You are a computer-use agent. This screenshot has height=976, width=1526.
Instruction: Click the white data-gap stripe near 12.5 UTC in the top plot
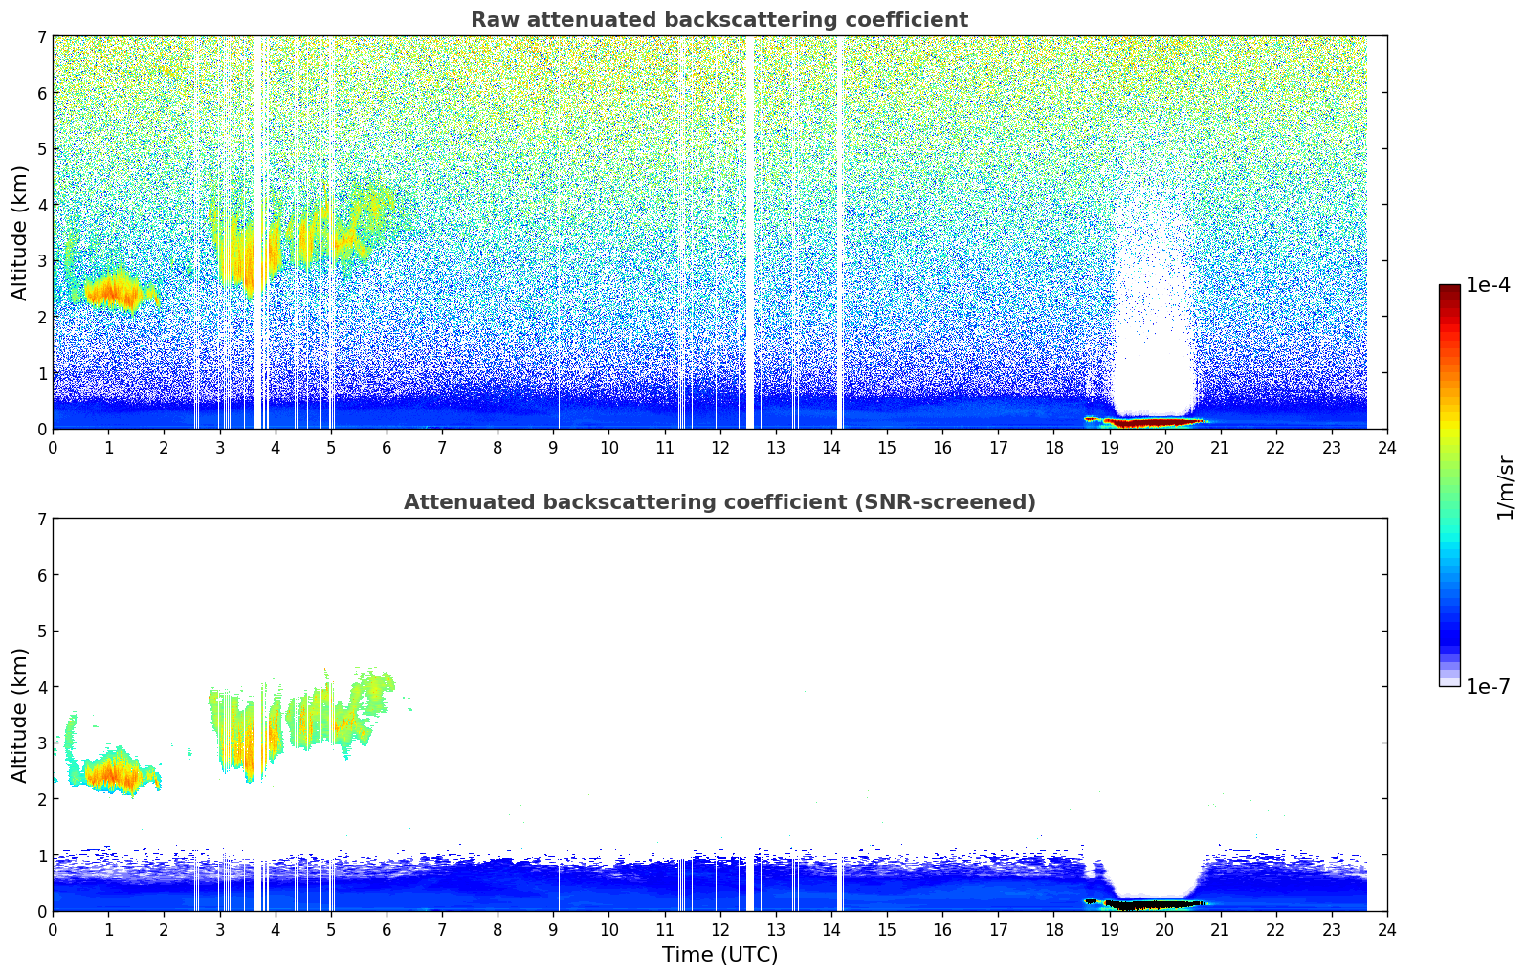click(x=749, y=233)
